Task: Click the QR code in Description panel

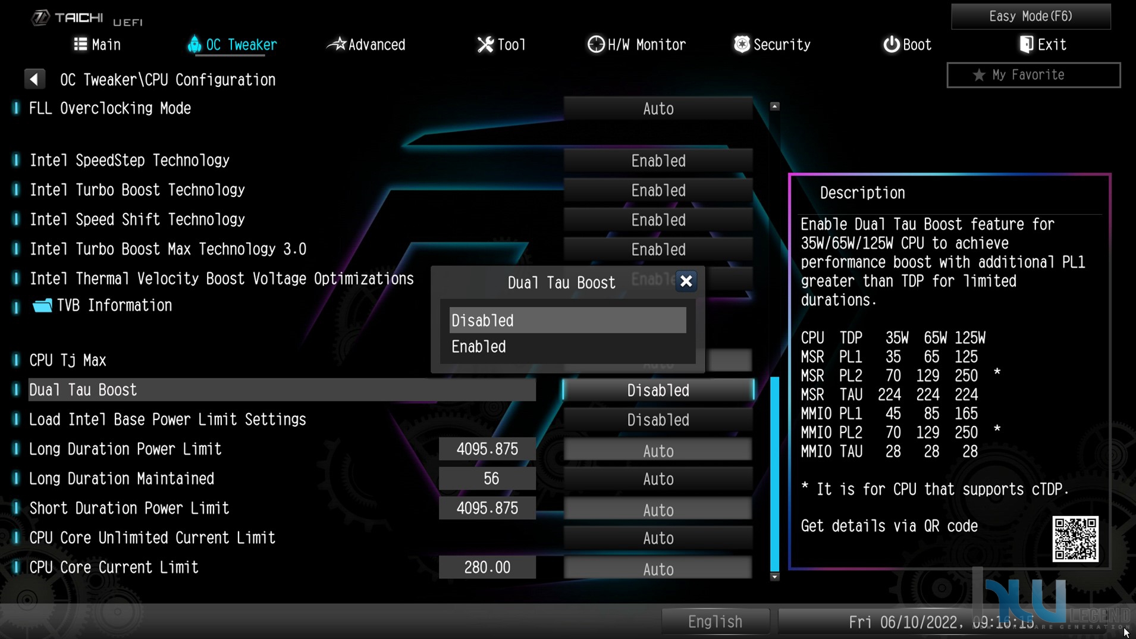Action: coord(1075,539)
